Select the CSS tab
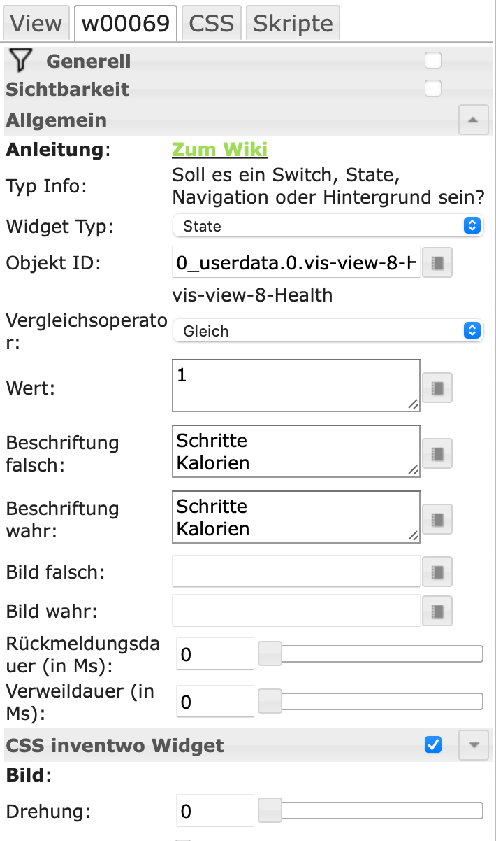The height and width of the screenshot is (841, 496). (212, 23)
